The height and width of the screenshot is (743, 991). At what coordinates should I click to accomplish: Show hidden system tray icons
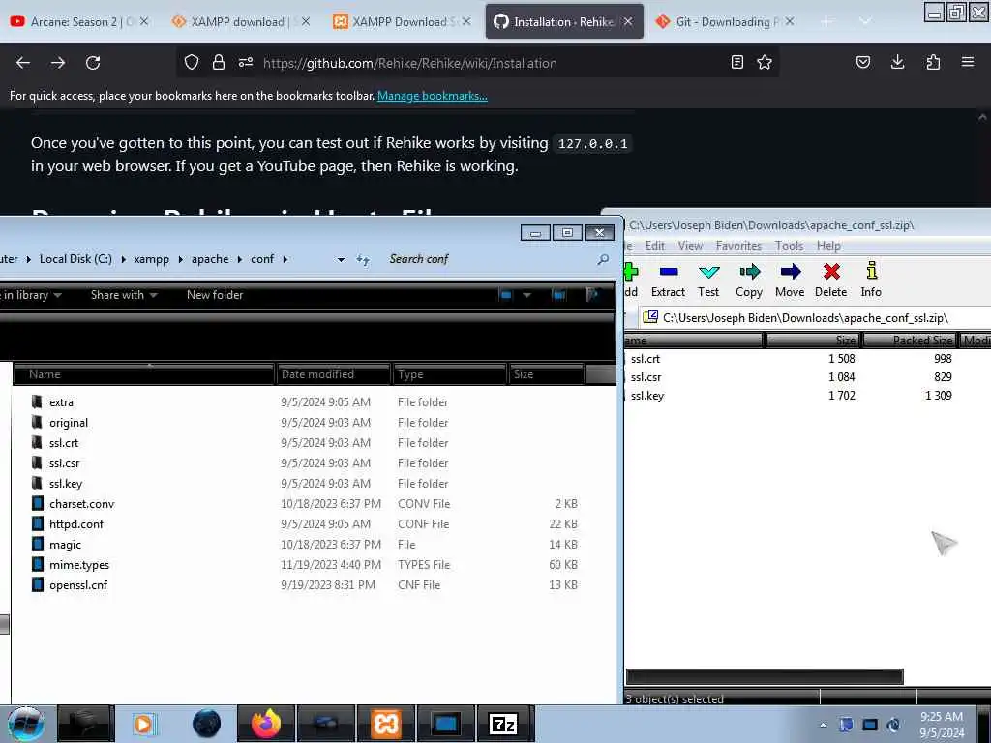[x=823, y=725]
